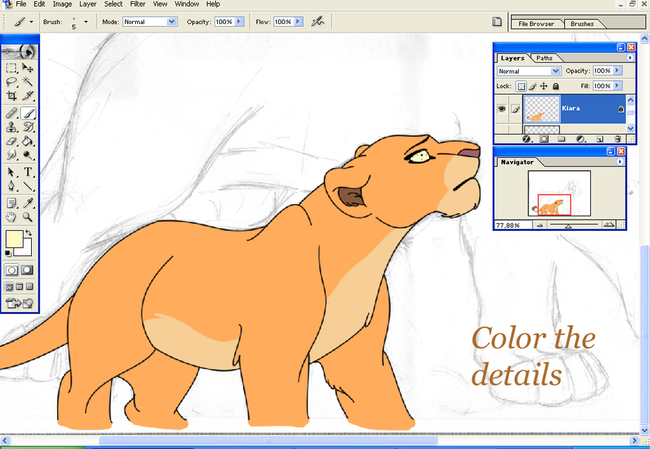Select the Zoom magnifier tool
The image size is (650, 449).
pos(28,217)
